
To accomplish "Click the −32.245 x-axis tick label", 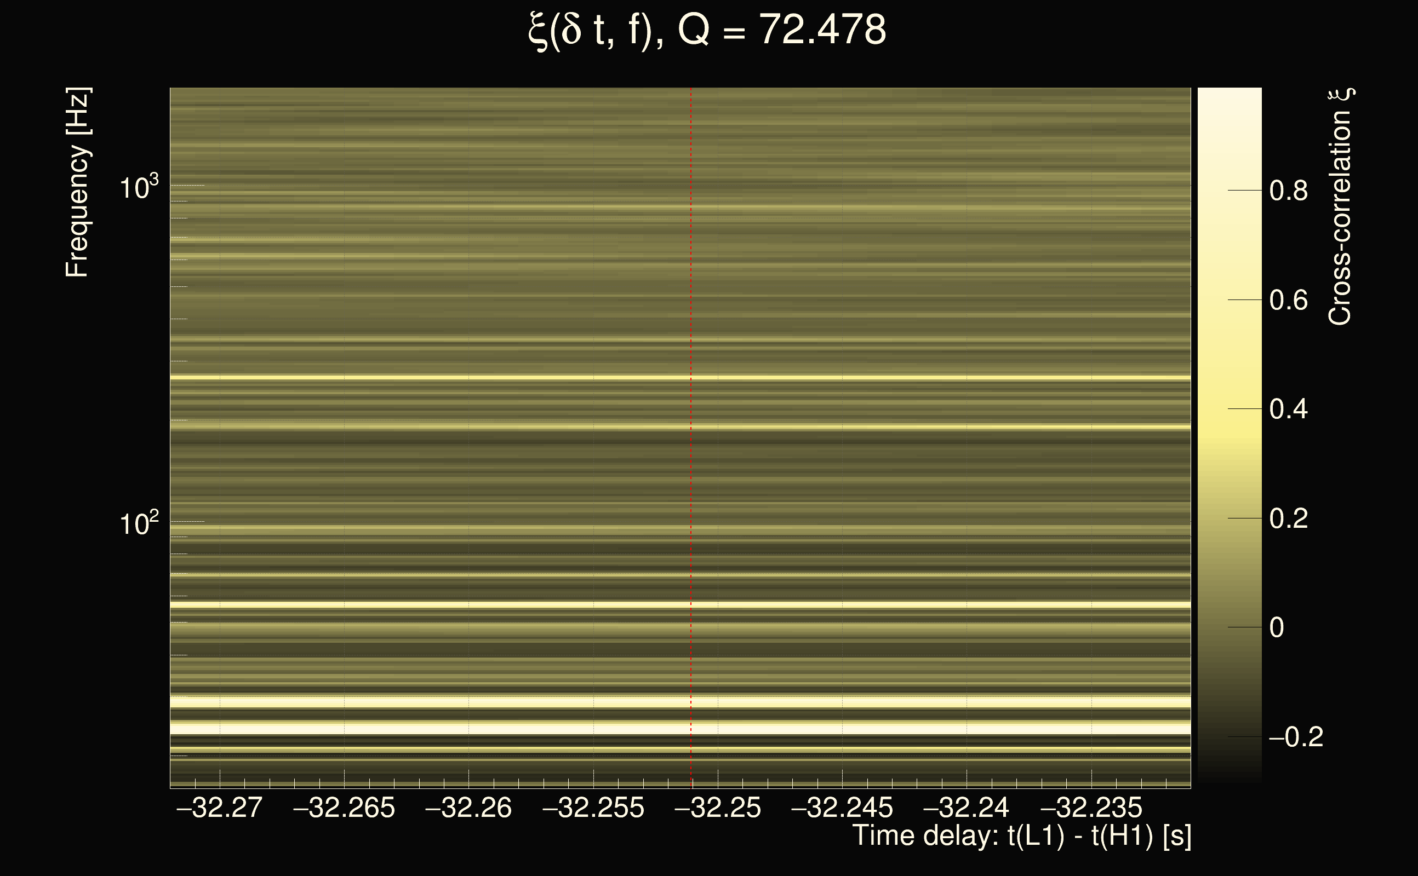I will [x=842, y=808].
